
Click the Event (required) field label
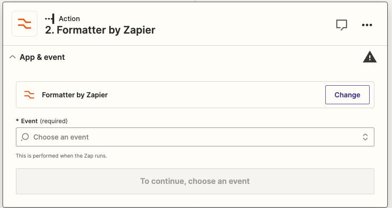pos(42,121)
